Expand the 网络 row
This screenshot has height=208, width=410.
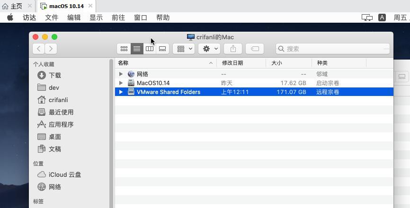tap(121, 74)
